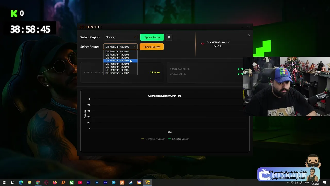Click the DOWNLOAD SPEED label
Image resolution: width=330 pixels, height=186 pixels.
coord(180,69)
